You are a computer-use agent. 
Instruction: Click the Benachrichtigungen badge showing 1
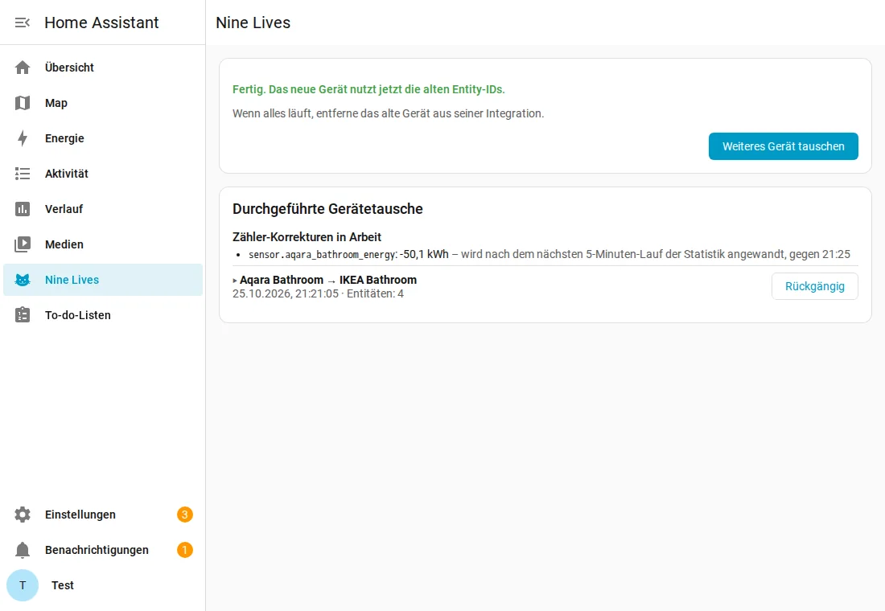[184, 550]
